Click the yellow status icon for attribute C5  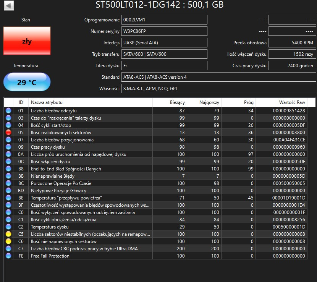coord(8,234)
